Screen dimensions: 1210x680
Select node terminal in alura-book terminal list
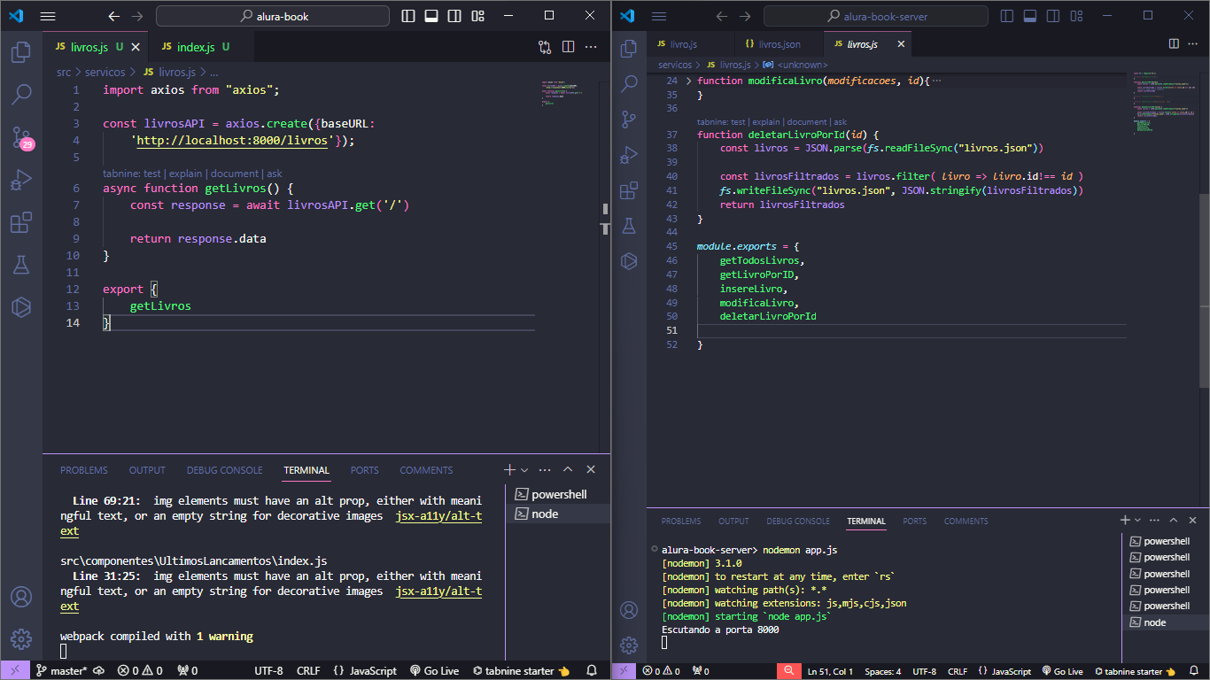coord(557,514)
